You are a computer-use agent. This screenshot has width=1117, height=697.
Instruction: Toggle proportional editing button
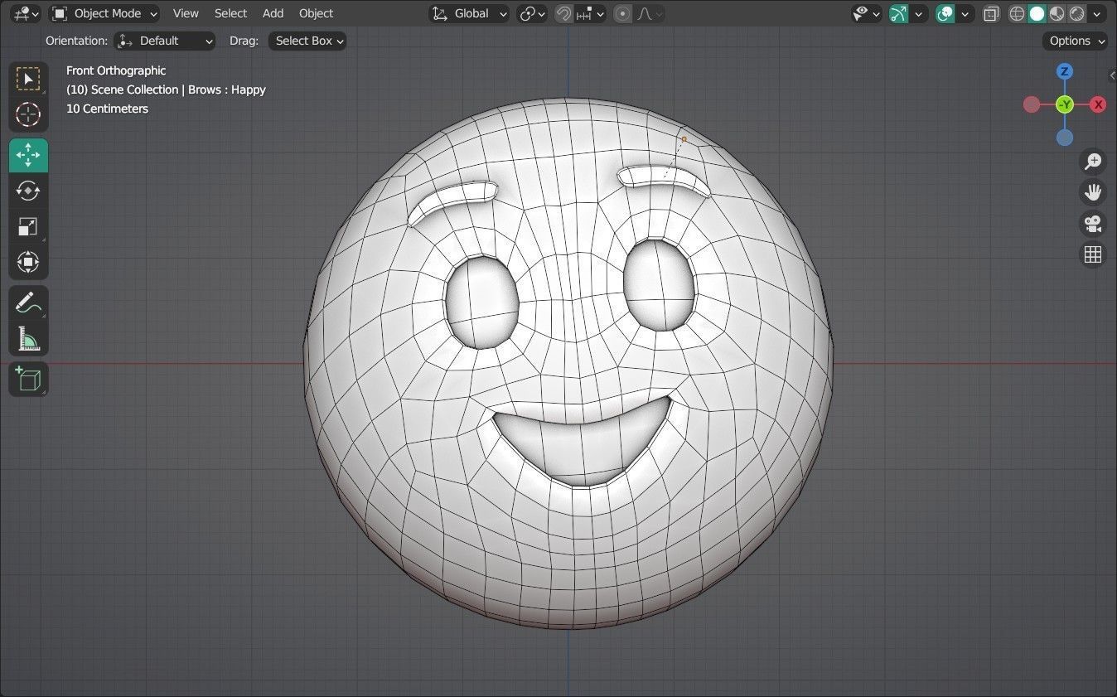tap(623, 13)
